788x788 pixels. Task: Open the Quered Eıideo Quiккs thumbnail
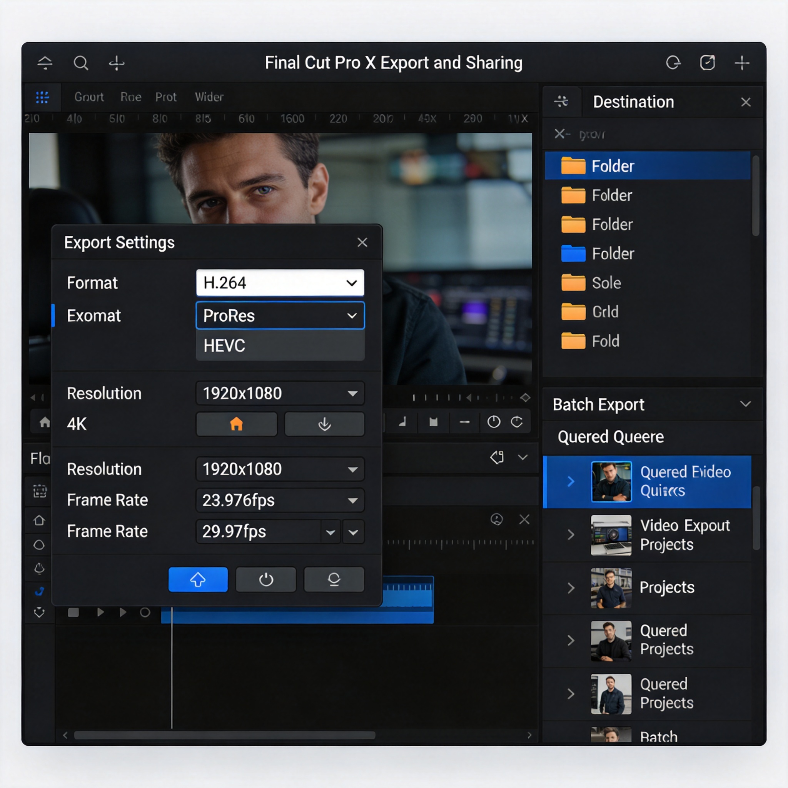point(611,482)
